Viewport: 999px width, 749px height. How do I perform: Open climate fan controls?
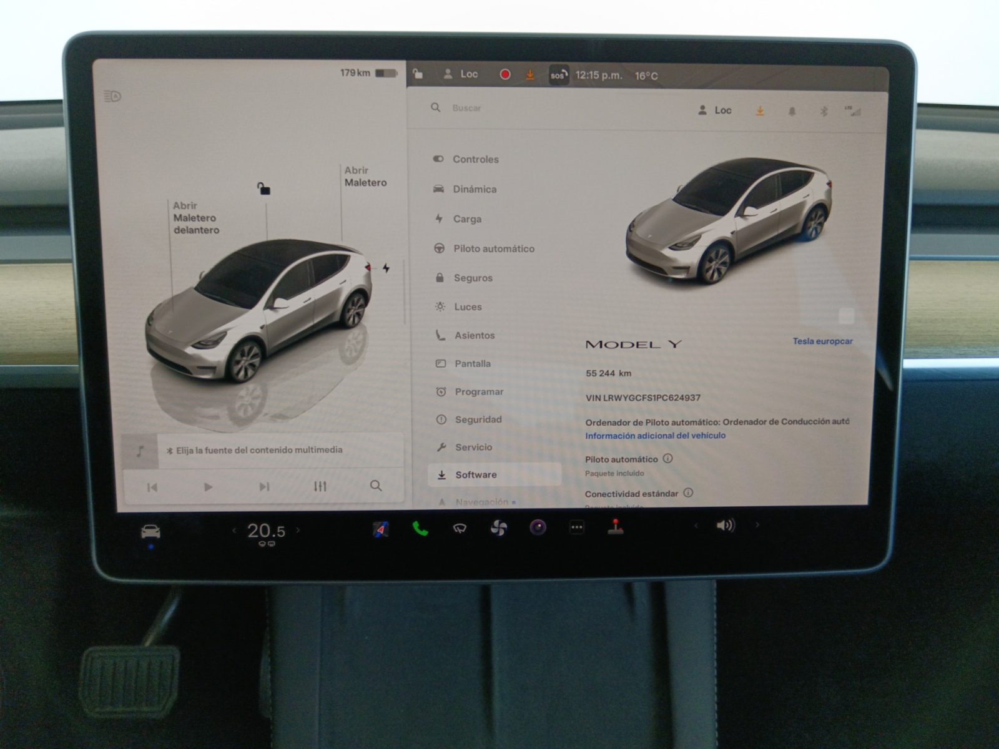coord(498,529)
